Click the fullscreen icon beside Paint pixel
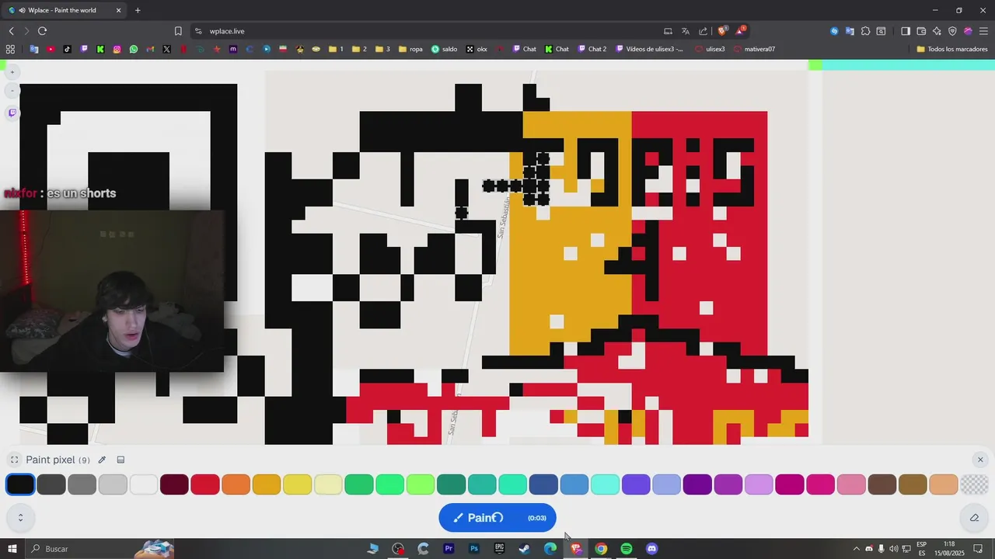Image resolution: width=995 pixels, height=559 pixels. point(14,460)
